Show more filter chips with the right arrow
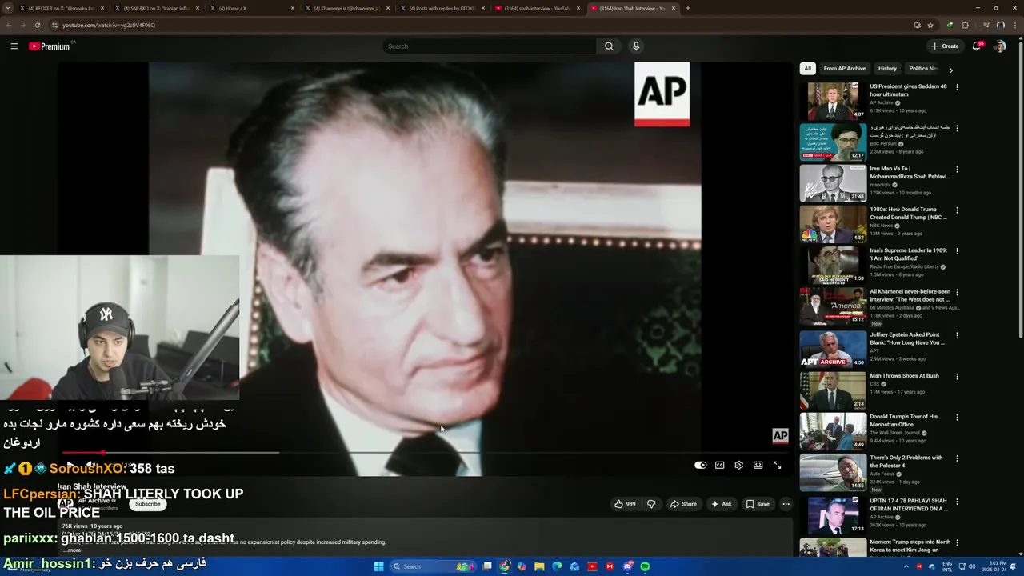The height and width of the screenshot is (576, 1024). point(950,70)
